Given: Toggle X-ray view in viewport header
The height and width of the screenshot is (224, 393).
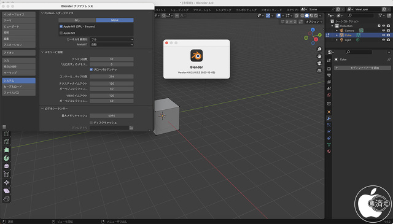Looking at the screenshot, I should (x=296, y=15).
